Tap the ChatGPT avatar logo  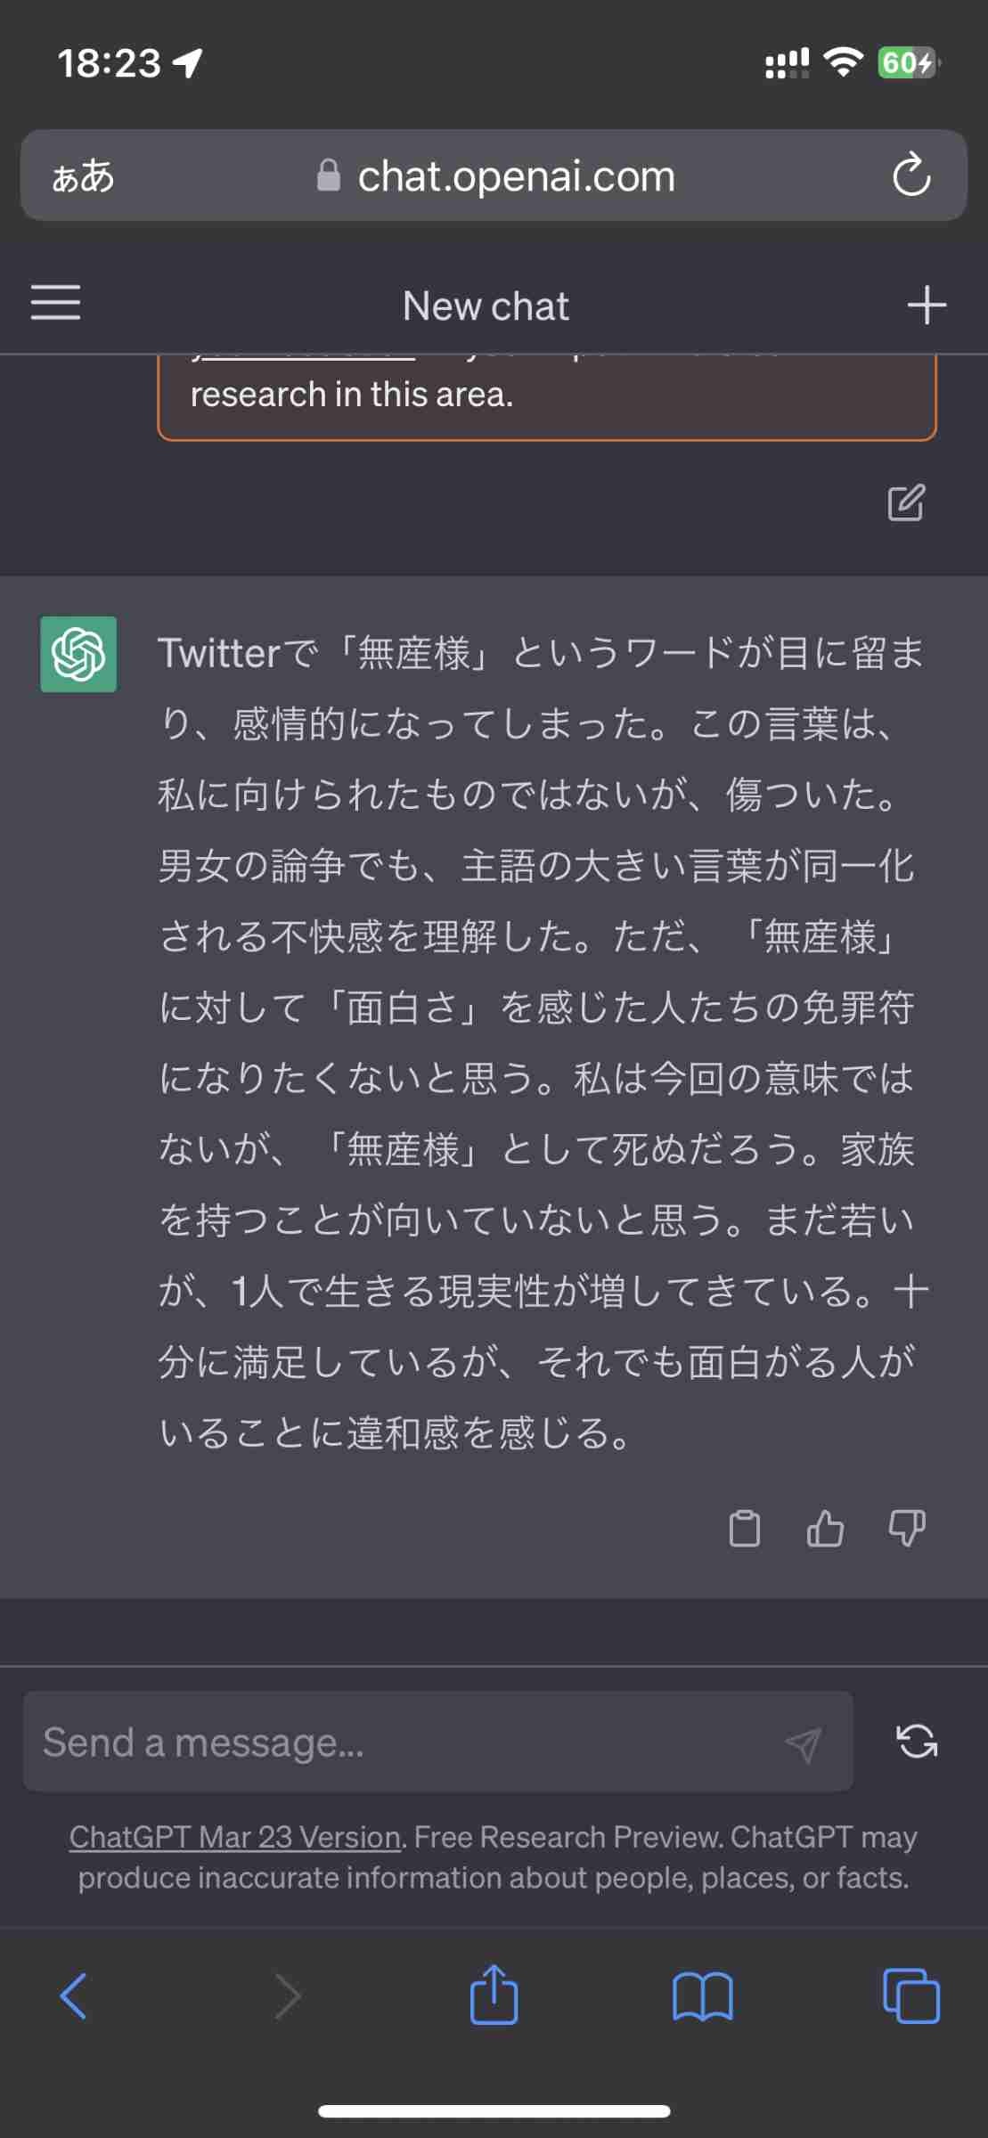(x=78, y=654)
